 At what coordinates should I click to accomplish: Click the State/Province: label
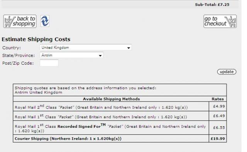19,55
